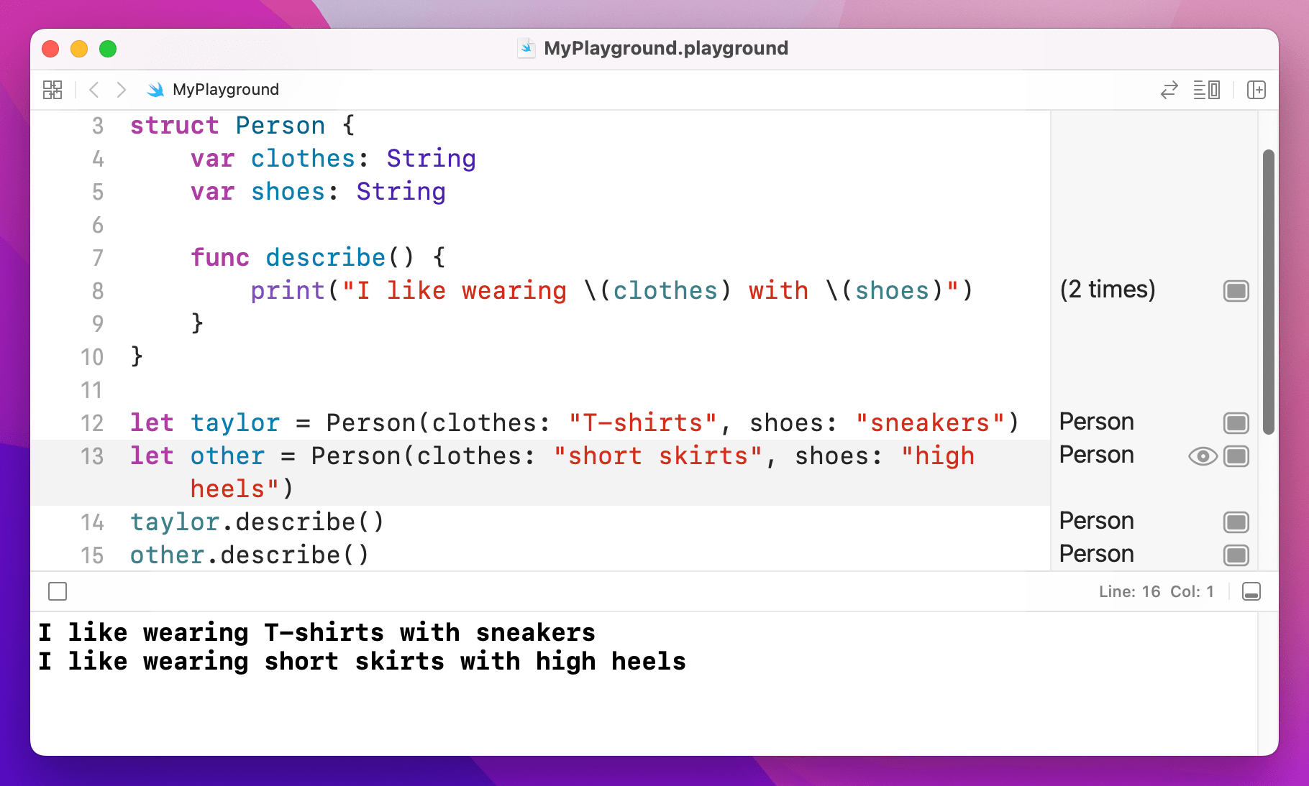Viewport: 1309px width, 786px height.
Task: Add a new editor with the split-editor icon
Action: tap(1256, 90)
